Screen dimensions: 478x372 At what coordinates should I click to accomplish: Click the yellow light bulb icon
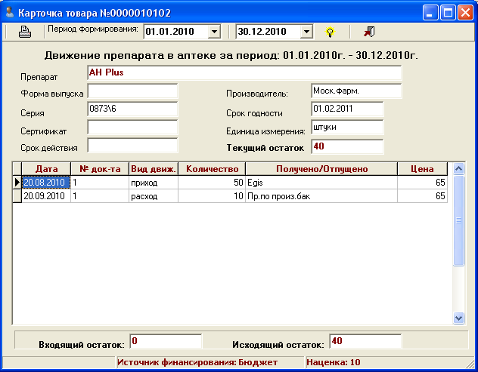coord(330,32)
